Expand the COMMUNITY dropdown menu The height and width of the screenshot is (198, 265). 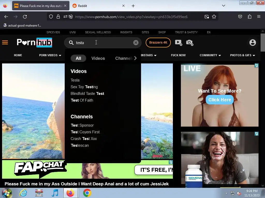click(x=210, y=55)
